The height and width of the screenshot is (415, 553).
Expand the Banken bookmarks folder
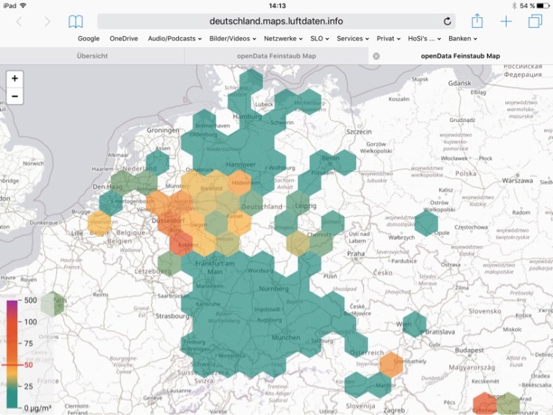coord(462,38)
